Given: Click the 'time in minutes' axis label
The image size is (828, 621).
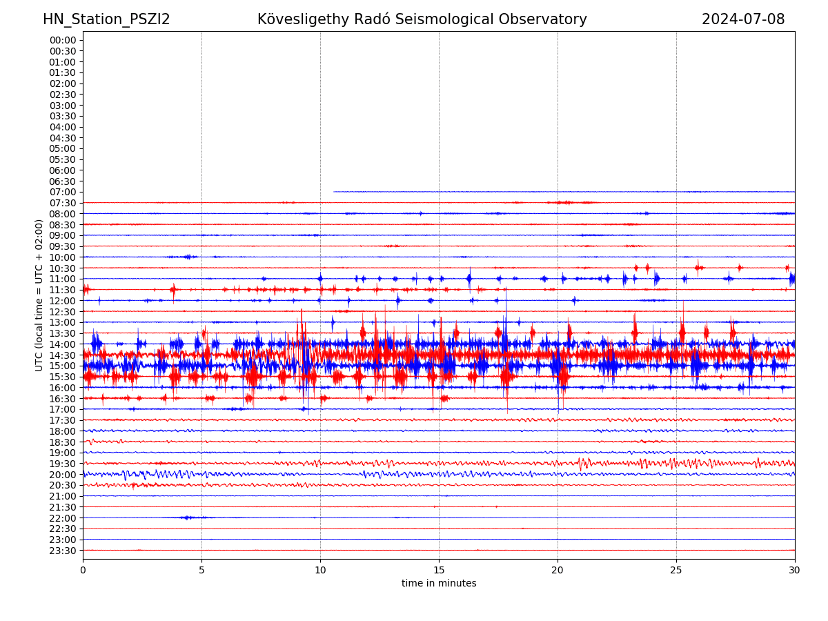Looking at the screenshot, I should (439, 584).
